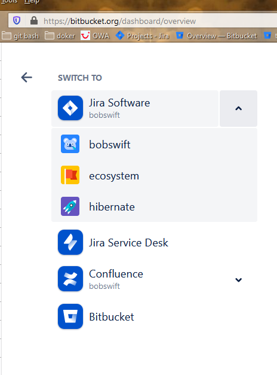Open the Jira Software diamond icon
The width and height of the screenshot is (277, 375).
[x=70, y=108]
